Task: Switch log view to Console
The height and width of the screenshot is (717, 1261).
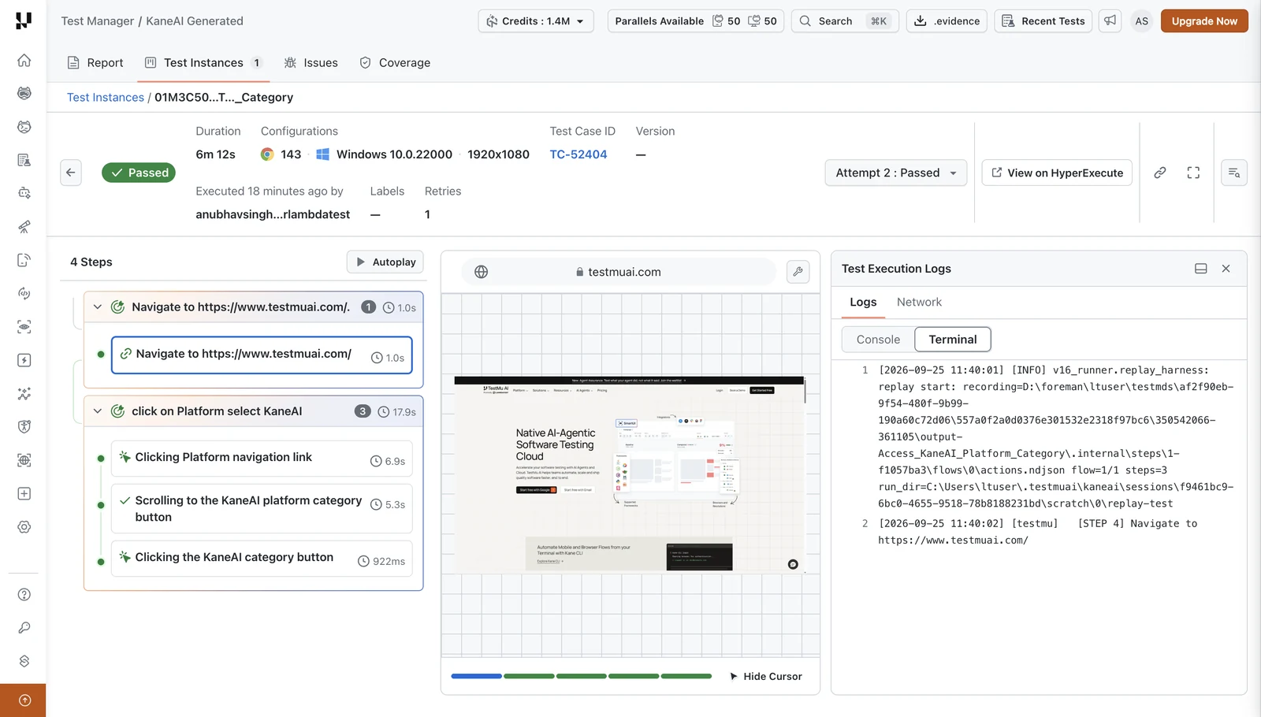Action: pyautogui.click(x=878, y=340)
